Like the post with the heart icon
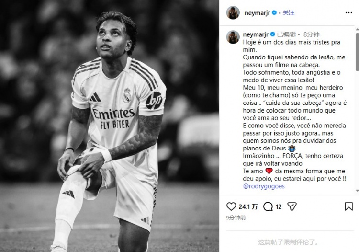Screen dimensions: 359x252 (x=231, y=206)
